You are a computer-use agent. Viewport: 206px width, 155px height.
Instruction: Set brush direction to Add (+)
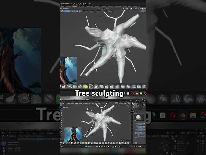80,11
